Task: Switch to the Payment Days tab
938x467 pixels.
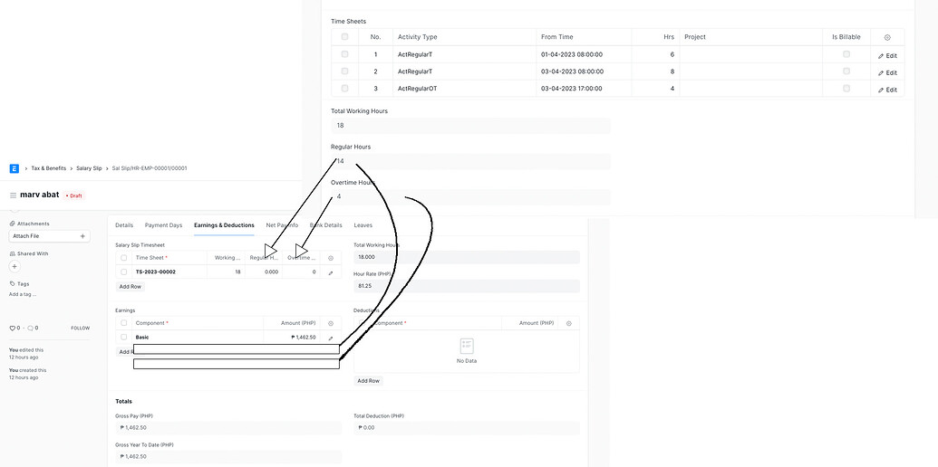Action: [x=163, y=225]
